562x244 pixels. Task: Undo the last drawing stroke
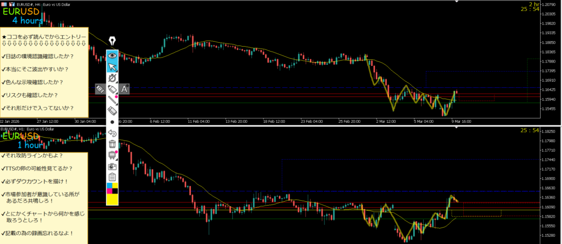pyautogui.click(x=113, y=133)
